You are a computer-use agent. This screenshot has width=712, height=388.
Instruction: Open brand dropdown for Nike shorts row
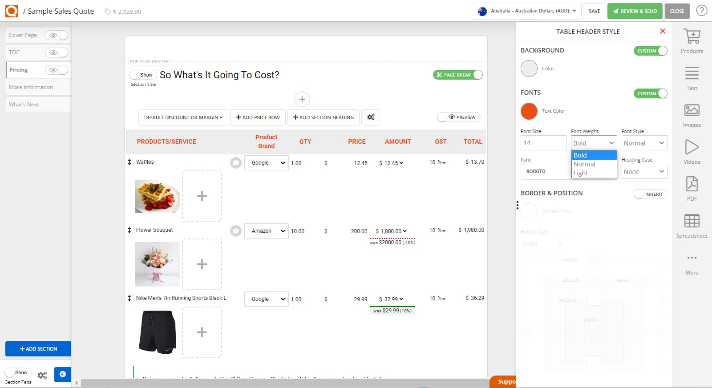point(266,299)
